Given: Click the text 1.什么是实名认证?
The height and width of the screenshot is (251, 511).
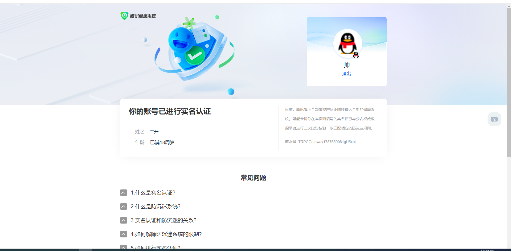Looking at the screenshot, I should (x=153, y=193).
